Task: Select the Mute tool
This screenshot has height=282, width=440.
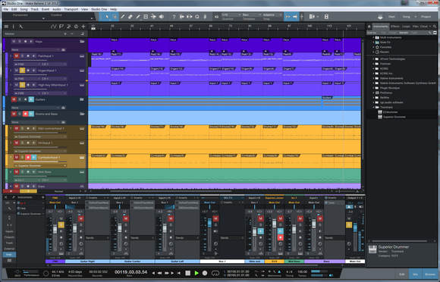Action: tap(146, 17)
